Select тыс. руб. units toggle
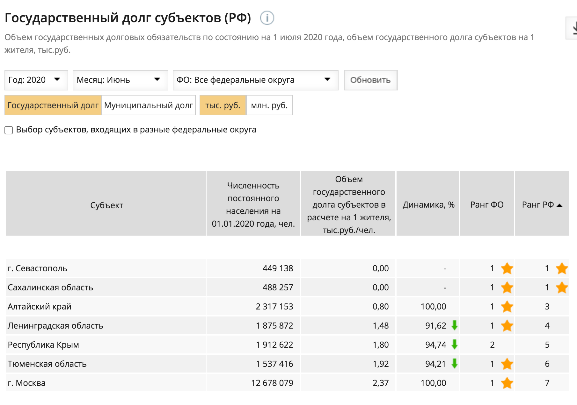This screenshot has width=577, height=405. coord(223,105)
